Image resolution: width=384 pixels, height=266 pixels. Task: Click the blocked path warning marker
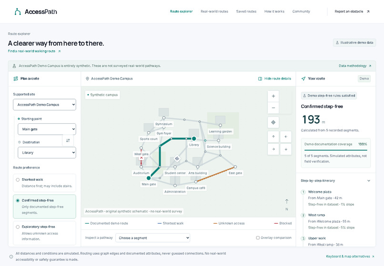141,158
